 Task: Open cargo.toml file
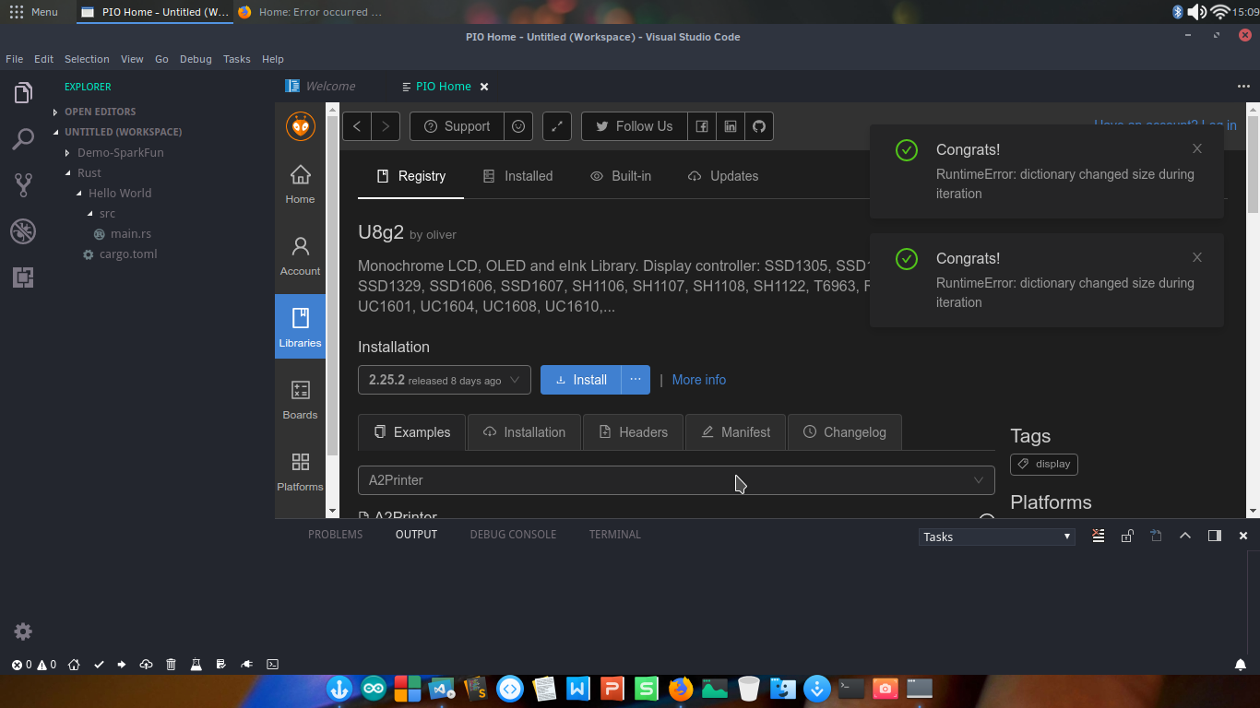point(127,254)
